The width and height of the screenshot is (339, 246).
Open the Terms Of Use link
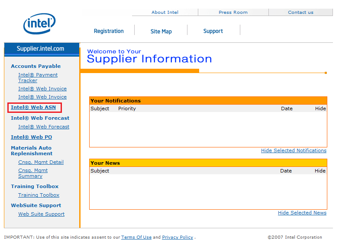(x=136, y=237)
